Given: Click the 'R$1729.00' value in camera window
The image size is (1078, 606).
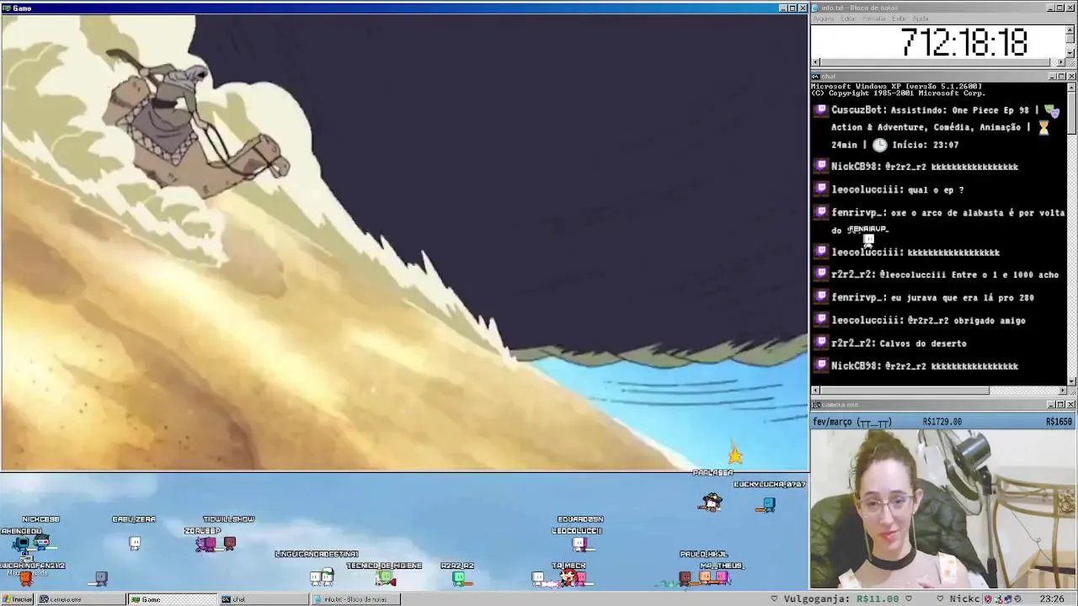Looking at the screenshot, I should (942, 422).
